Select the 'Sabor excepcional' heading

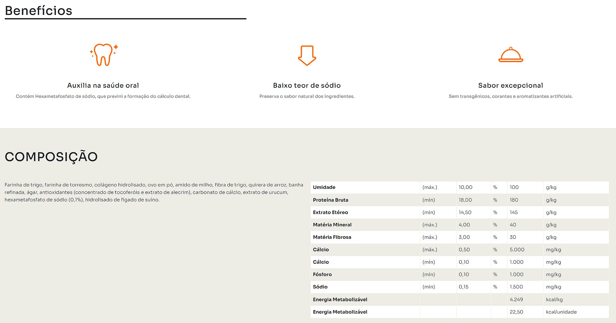click(510, 85)
